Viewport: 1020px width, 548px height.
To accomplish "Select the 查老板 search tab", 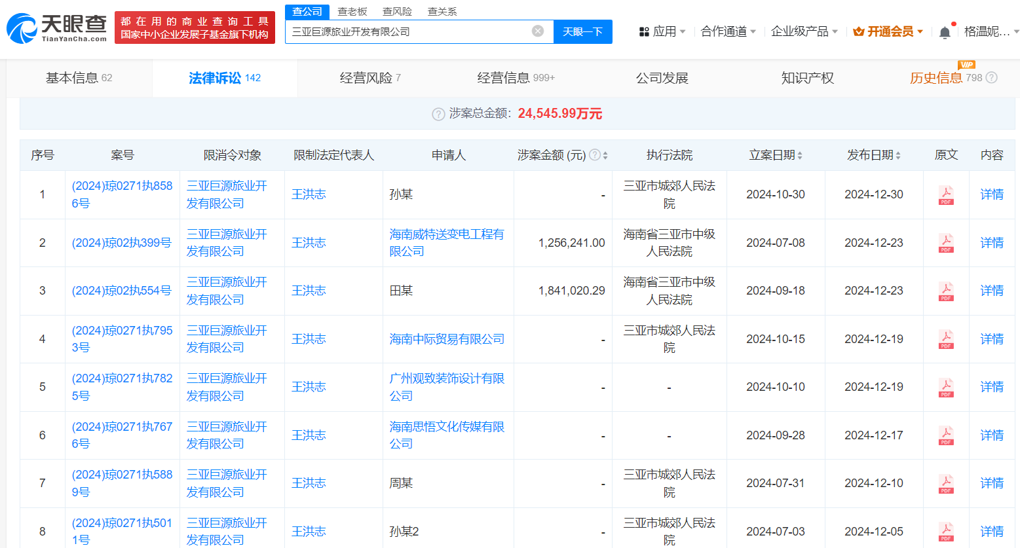I will 352,11.
